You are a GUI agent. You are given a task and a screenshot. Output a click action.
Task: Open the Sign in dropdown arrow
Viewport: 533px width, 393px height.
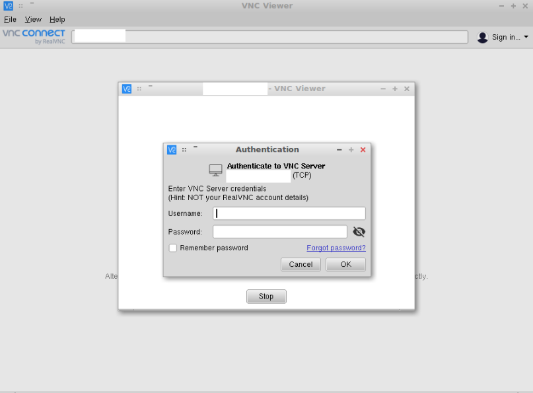526,37
